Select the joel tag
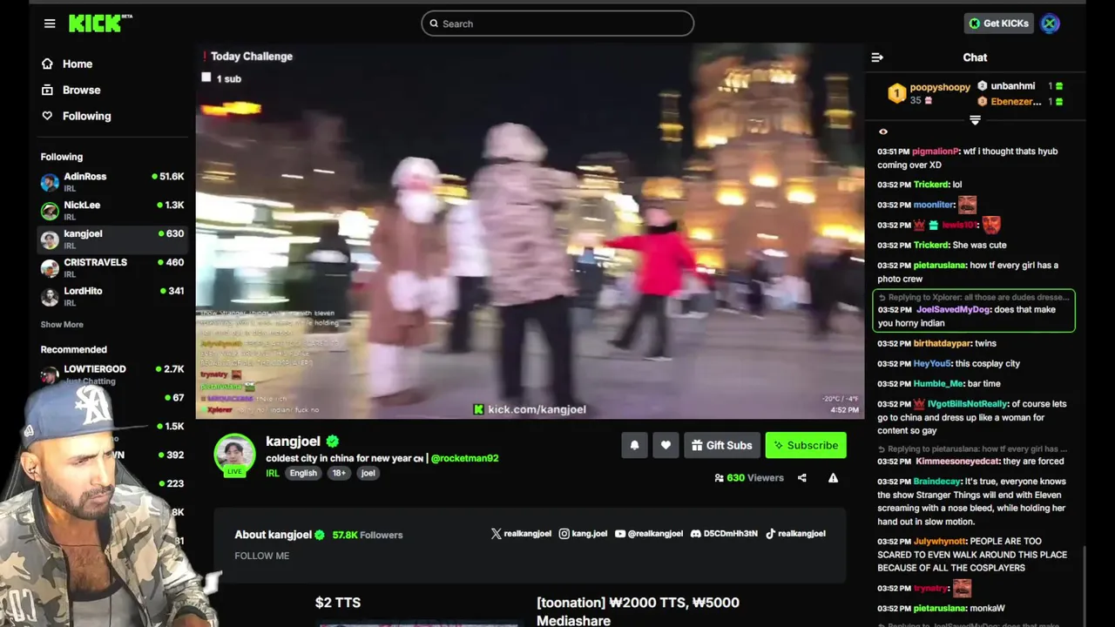1115x627 pixels. (368, 473)
